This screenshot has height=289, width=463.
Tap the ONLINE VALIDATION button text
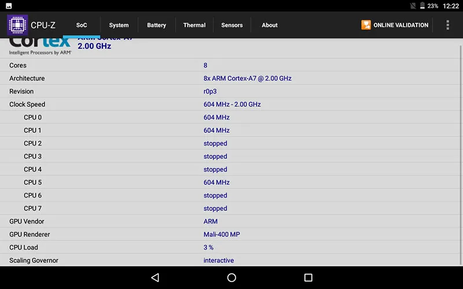[400, 25]
